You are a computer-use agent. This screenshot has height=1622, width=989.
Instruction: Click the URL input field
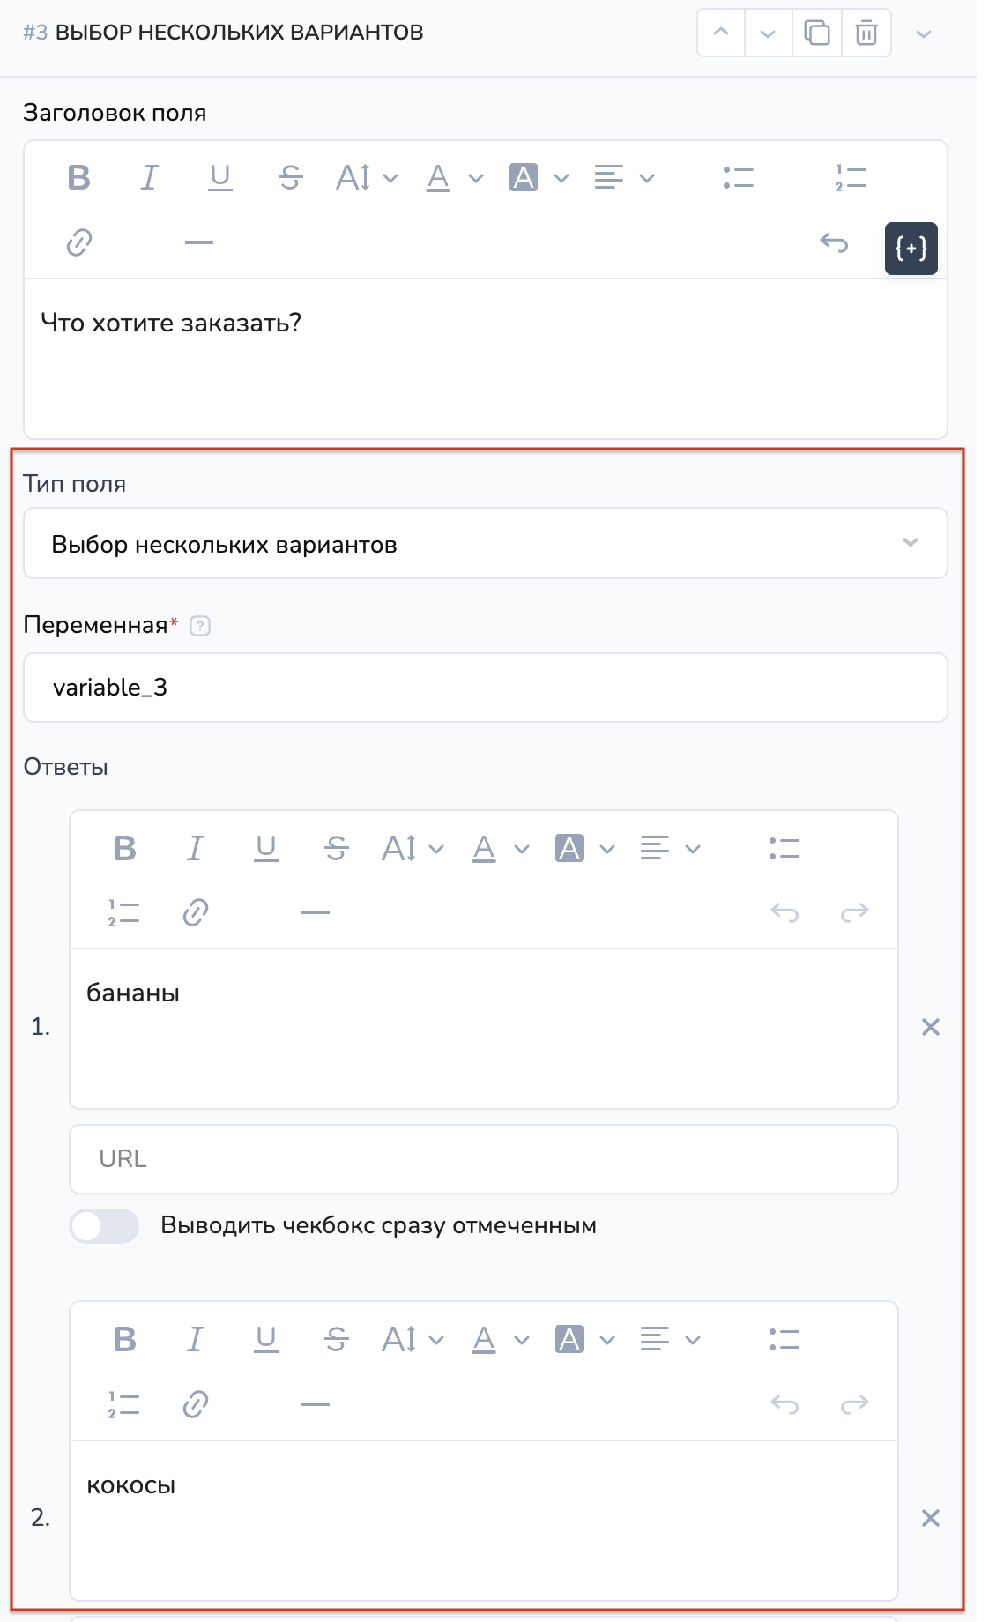coord(483,1159)
